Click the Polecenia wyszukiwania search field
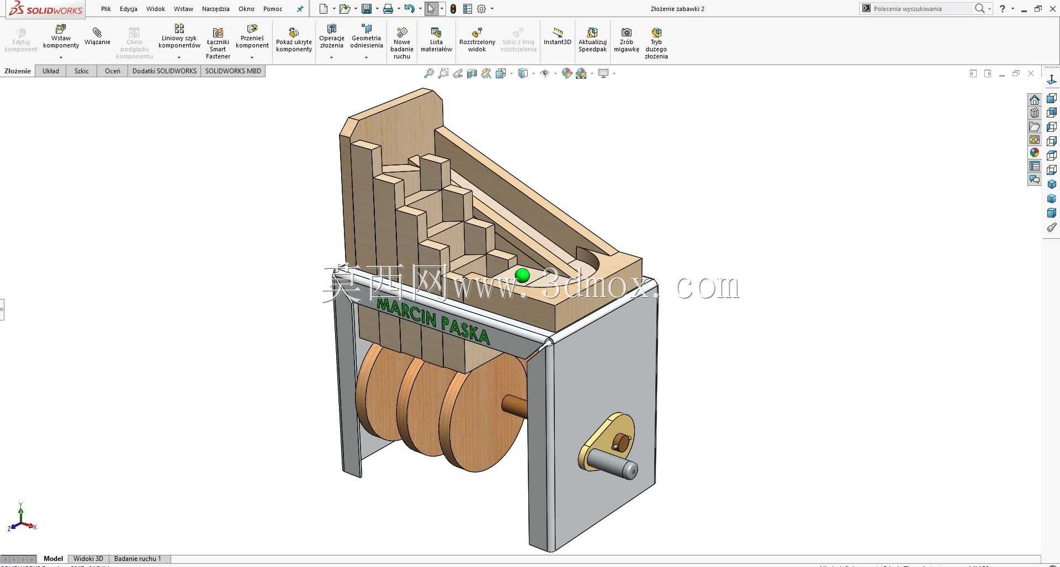The image size is (1060, 567). [x=921, y=9]
